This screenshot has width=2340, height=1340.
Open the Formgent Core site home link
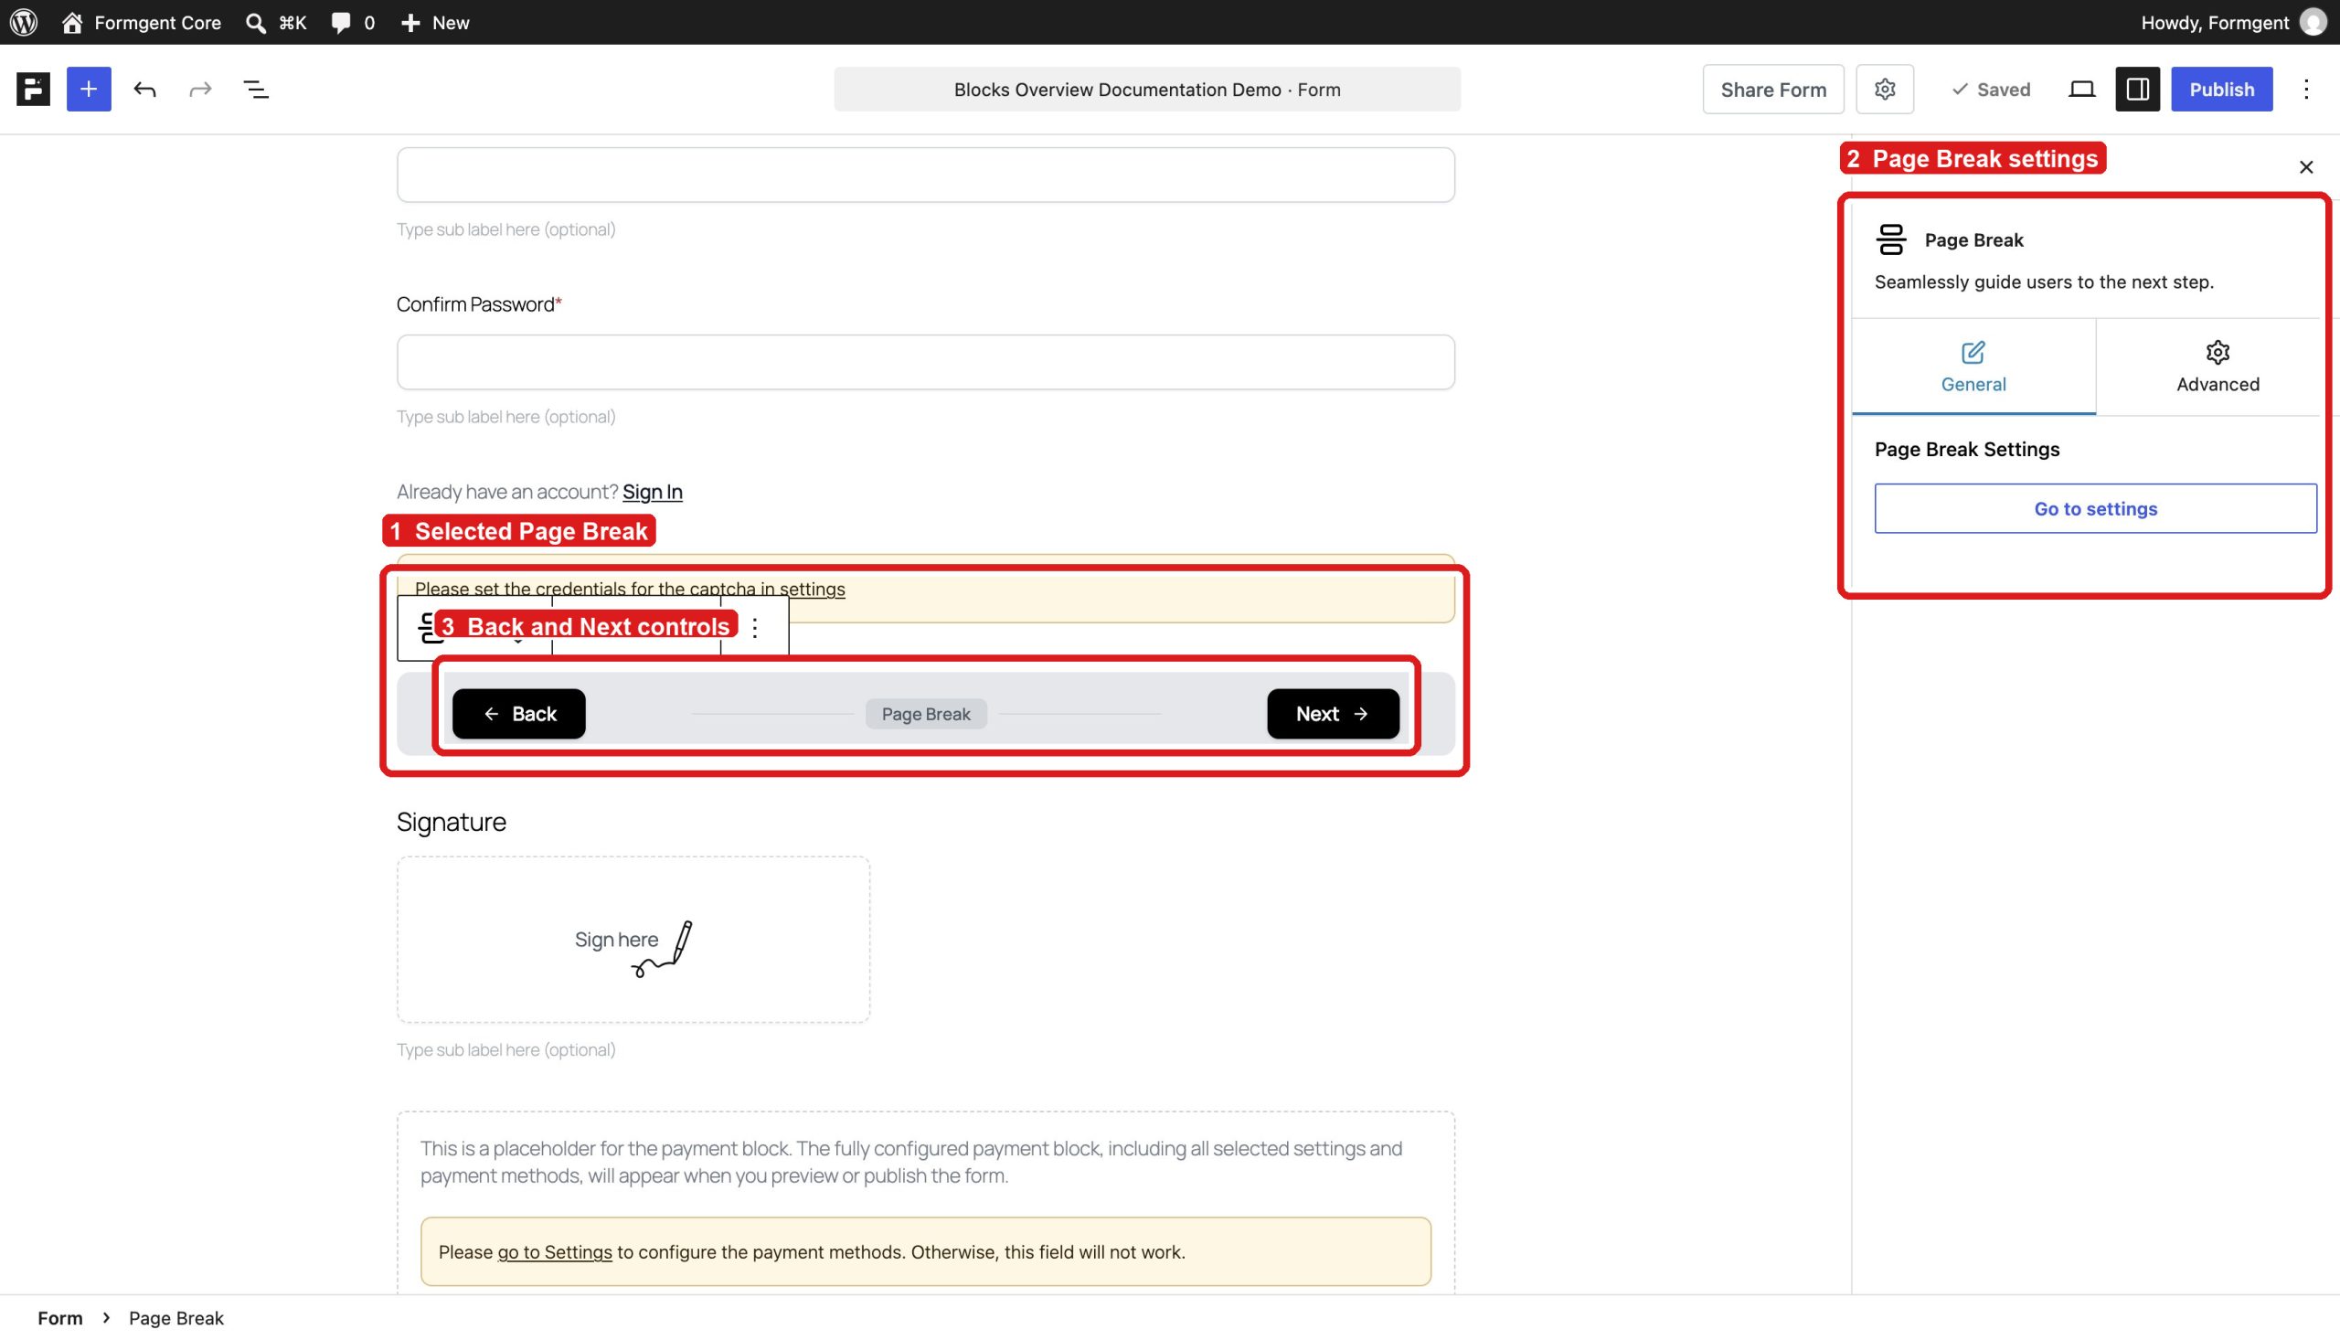(141, 22)
